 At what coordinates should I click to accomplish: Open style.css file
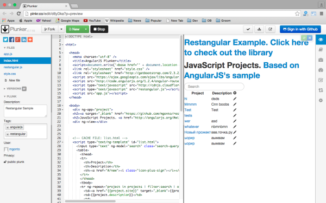click(x=10, y=74)
